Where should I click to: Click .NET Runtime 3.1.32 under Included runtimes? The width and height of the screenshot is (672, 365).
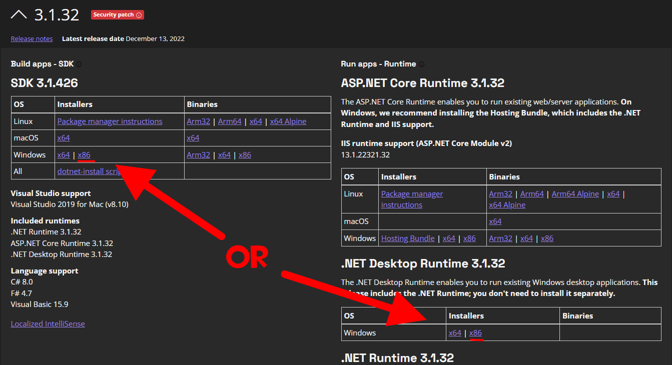pos(46,231)
